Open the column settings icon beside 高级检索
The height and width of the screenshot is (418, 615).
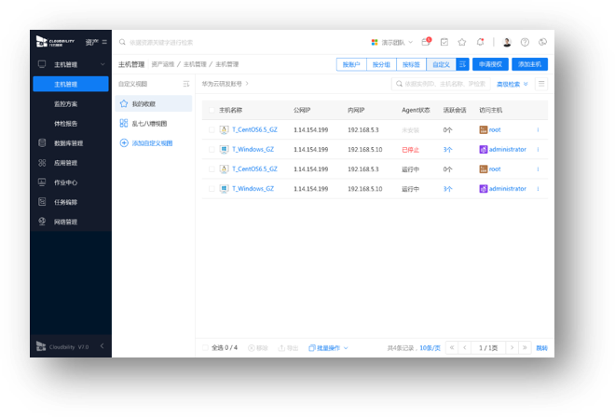541,84
